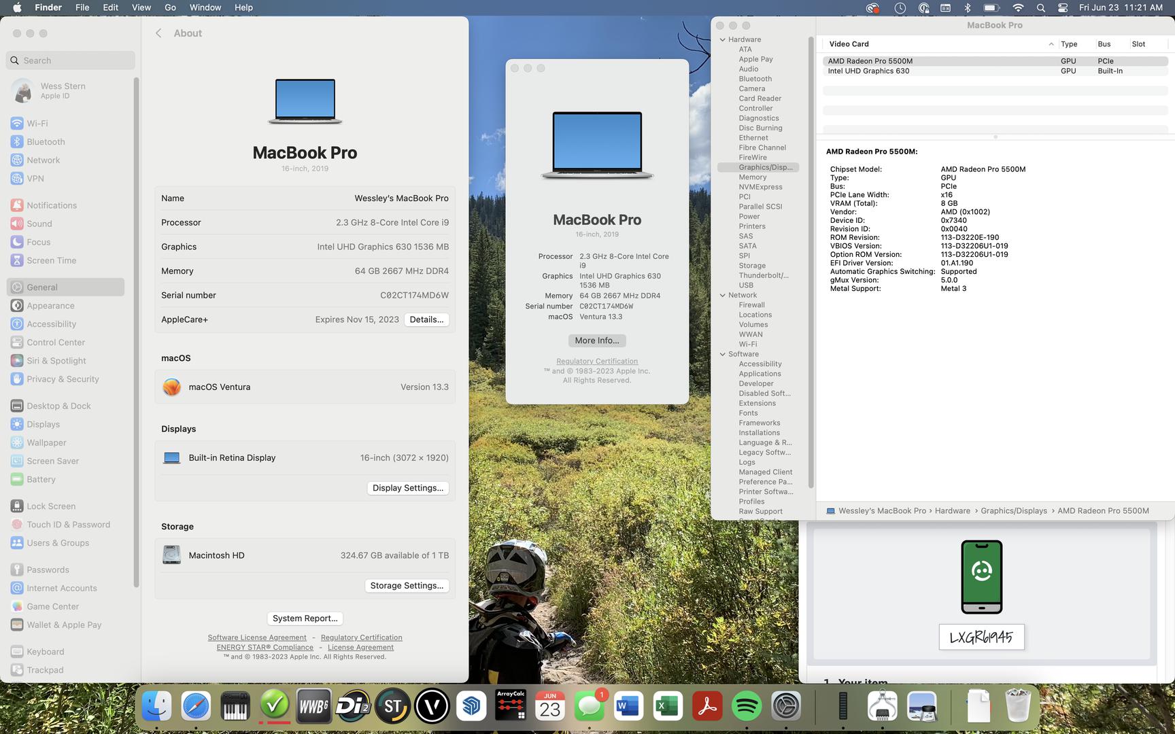Launch Safari from the Dock

pos(196,706)
